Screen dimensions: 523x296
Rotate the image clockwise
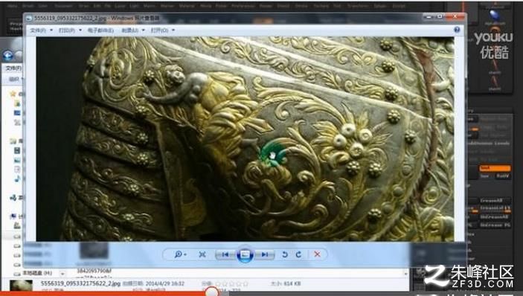[298, 254]
